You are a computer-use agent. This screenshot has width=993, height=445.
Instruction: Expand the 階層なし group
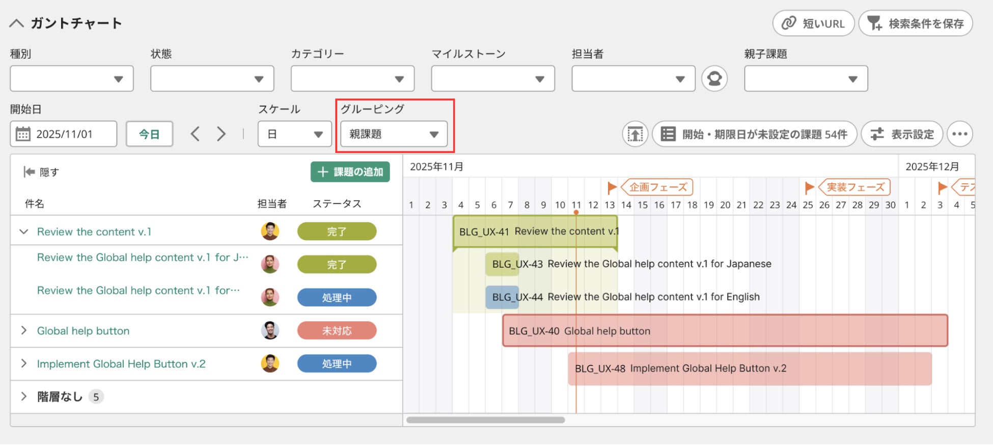click(23, 396)
